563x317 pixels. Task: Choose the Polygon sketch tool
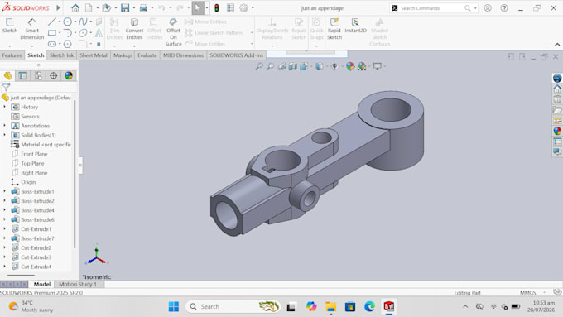coord(67,44)
